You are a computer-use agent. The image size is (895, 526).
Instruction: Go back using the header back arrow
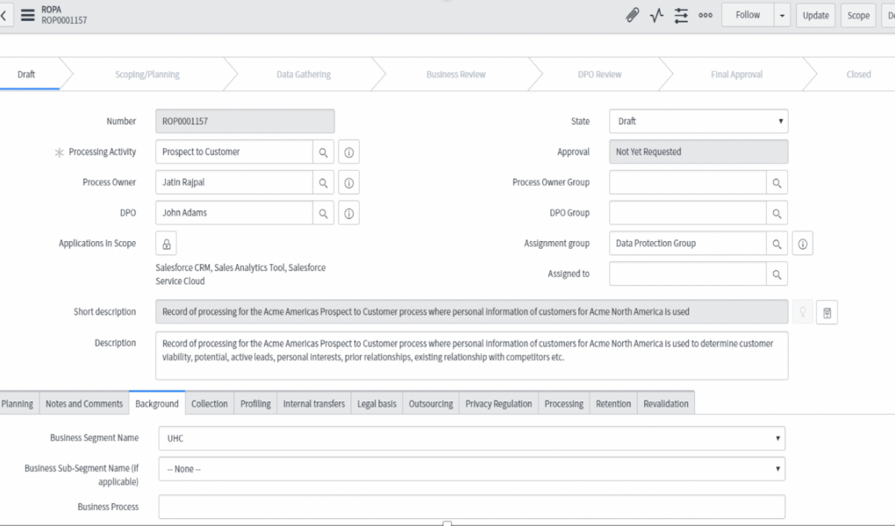(x=4, y=16)
